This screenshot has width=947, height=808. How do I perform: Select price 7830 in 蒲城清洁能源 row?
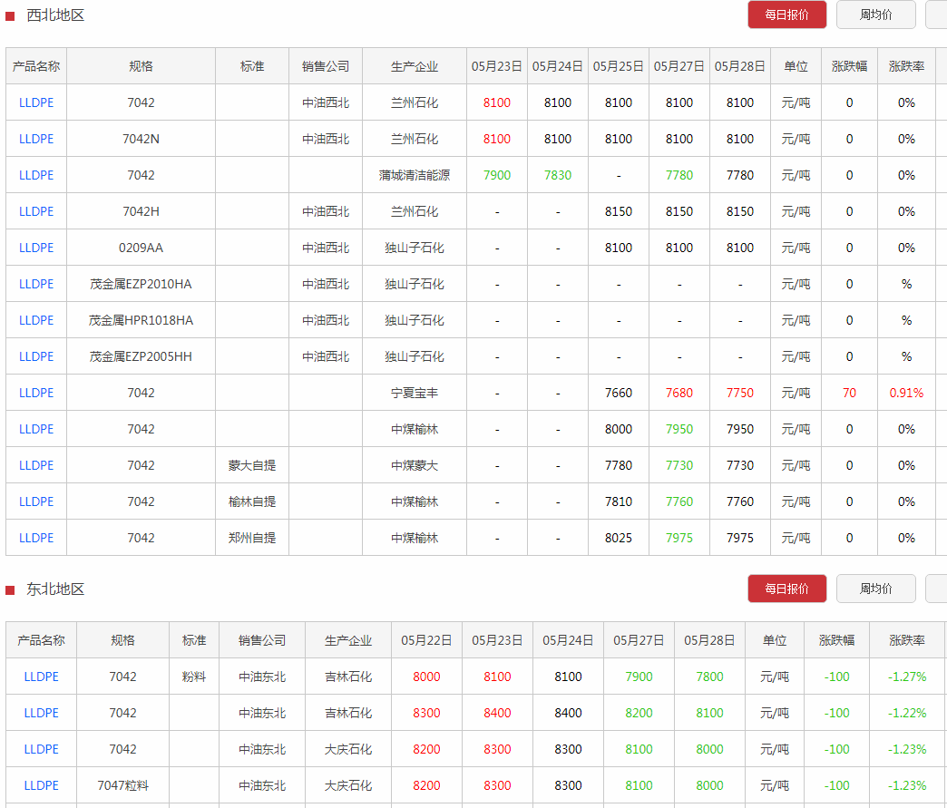click(558, 175)
